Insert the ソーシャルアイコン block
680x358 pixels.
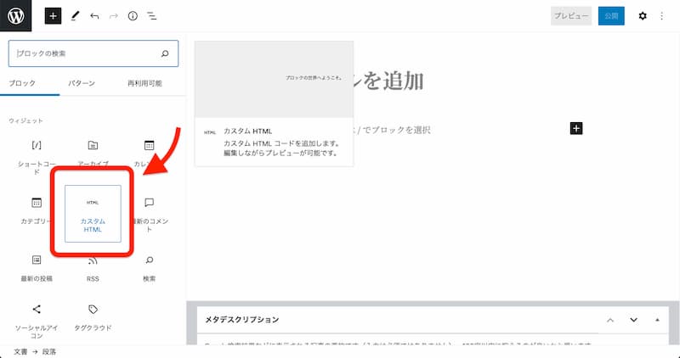point(37,322)
